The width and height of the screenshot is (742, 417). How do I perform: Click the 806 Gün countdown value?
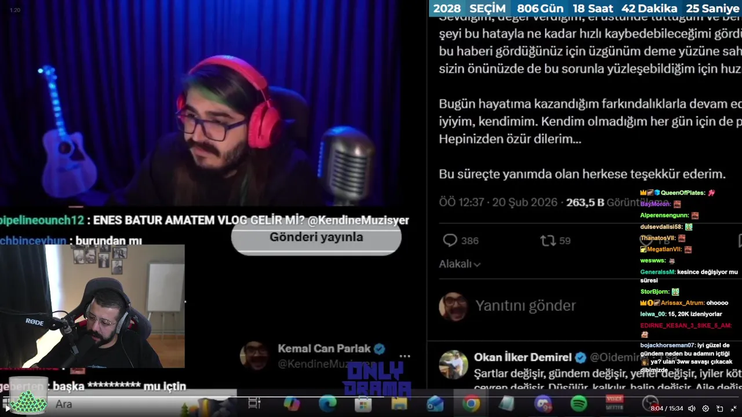(x=540, y=8)
